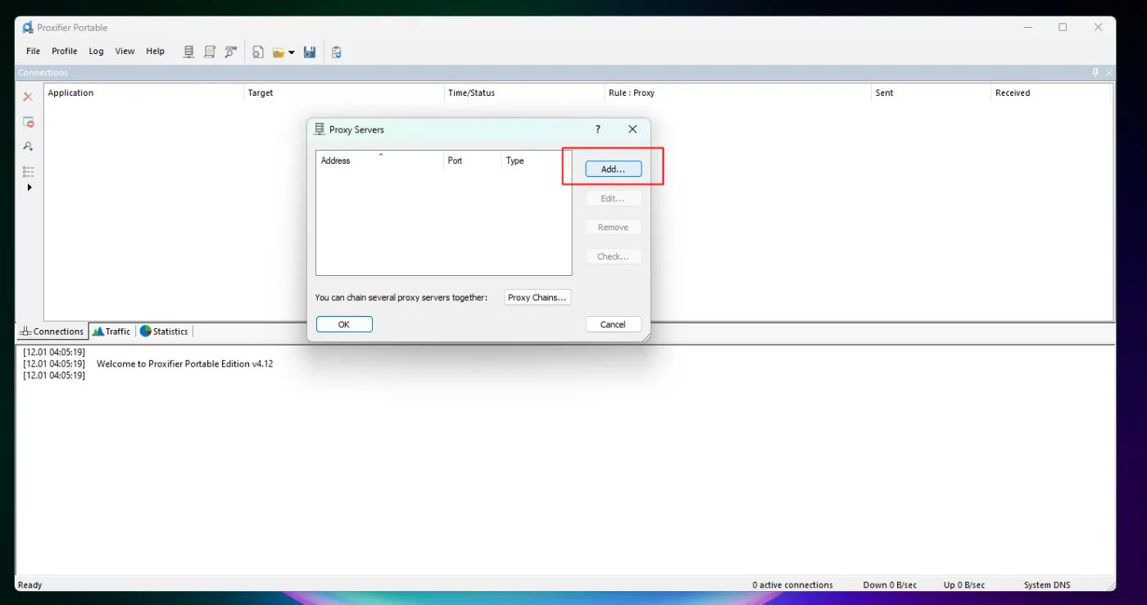The width and height of the screenshot is (1147, 605).
Task: Switch to the Traffic tab
Action: point(111,332)
